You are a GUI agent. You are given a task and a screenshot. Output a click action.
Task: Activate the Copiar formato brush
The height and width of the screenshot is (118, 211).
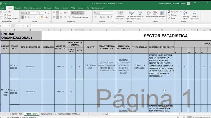click(x=5, y=18)
